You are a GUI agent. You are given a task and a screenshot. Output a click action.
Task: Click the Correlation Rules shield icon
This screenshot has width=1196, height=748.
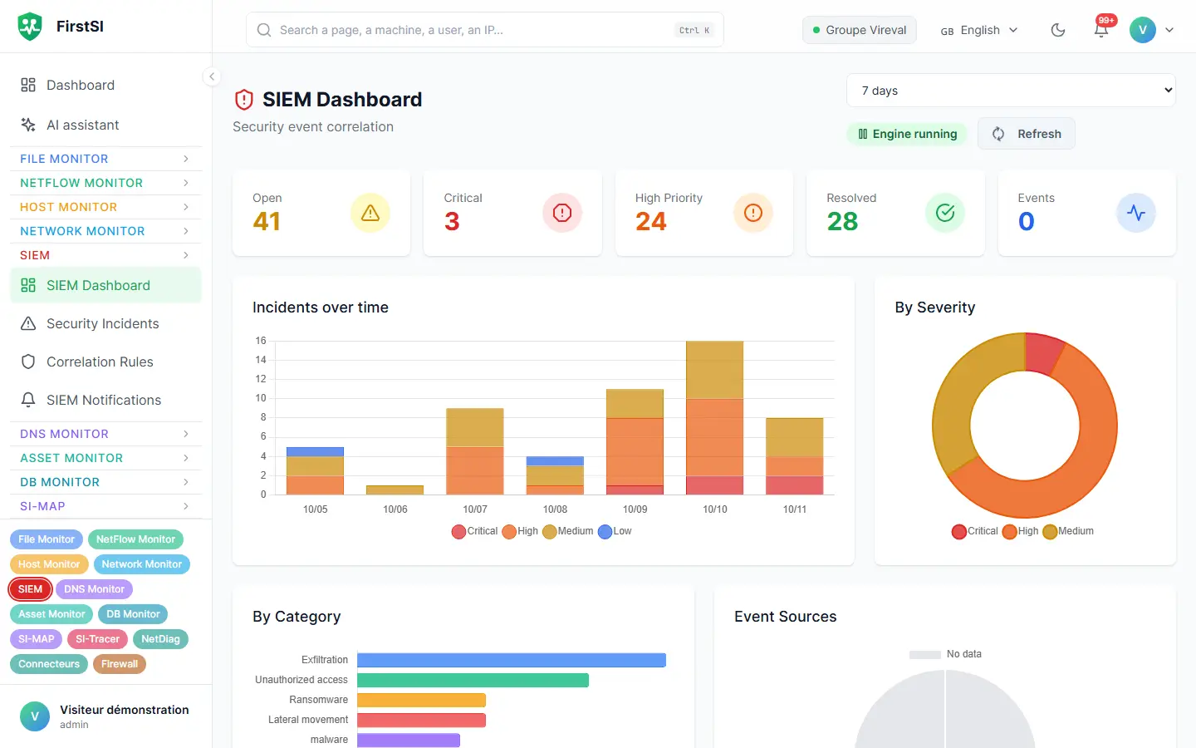pos(28,362)
